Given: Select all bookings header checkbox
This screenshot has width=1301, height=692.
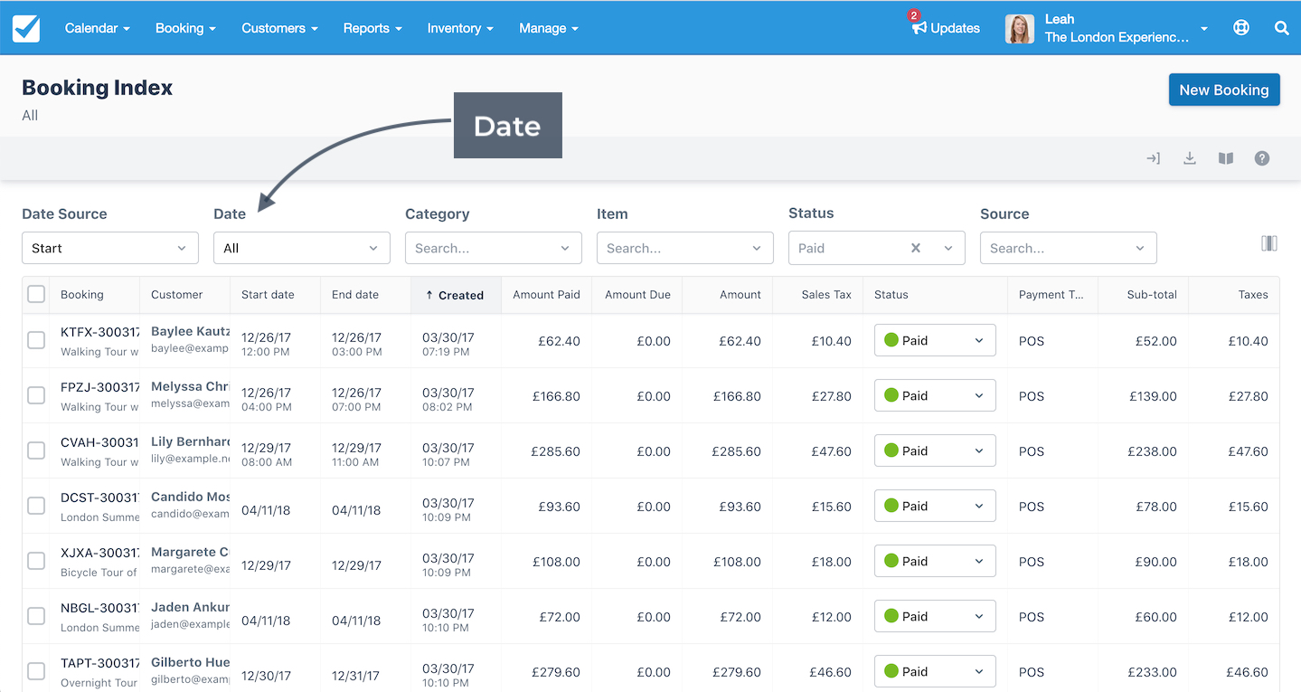Looking at the screenshot, I should point(36,294).
